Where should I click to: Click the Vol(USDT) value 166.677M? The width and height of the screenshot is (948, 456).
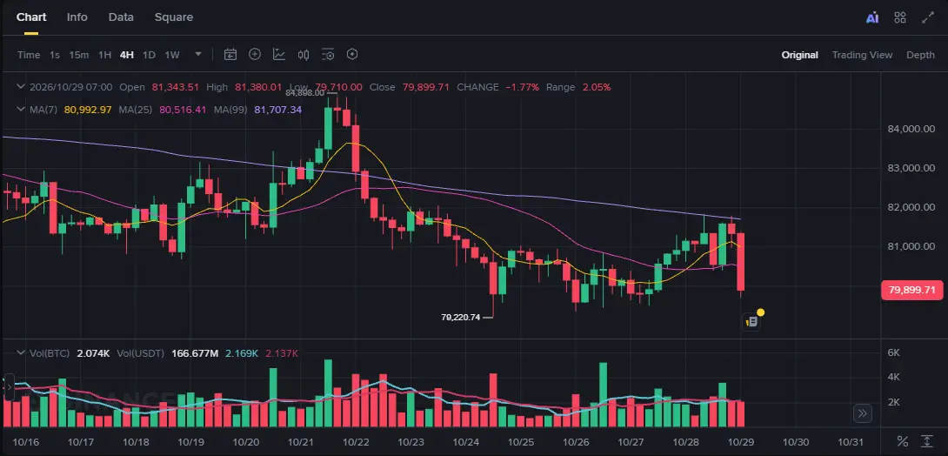point(195,353)
